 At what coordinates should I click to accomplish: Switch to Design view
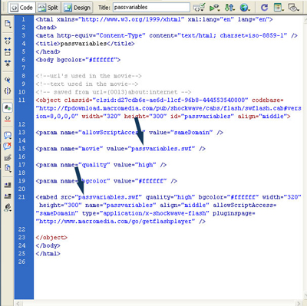point(78,8)
